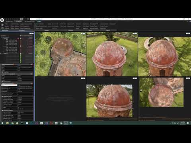Select bottom-right top-down dome image
Image resolution: width=191 pixels, height=143 pixels.
[x=162, y=92]
